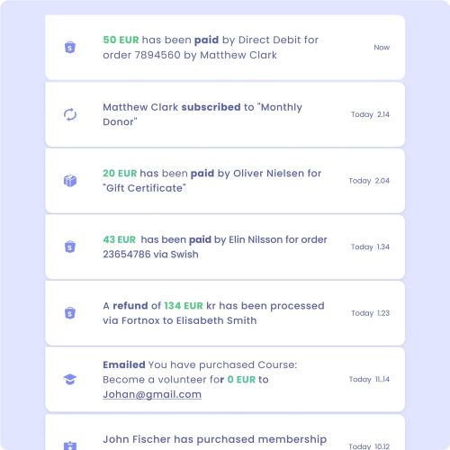This screenshot has width=450, height=450.
Task: Open the Johan@gmail.com email link
Action: tap(152, 394)
